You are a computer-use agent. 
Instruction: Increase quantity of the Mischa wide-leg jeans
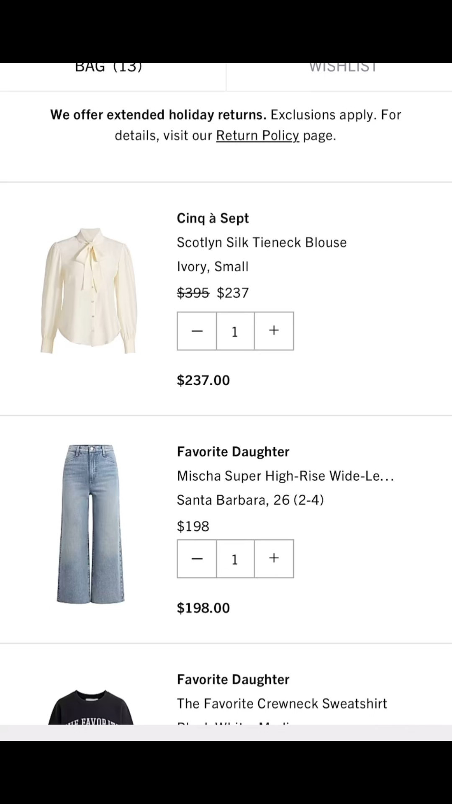pos(274,559)
